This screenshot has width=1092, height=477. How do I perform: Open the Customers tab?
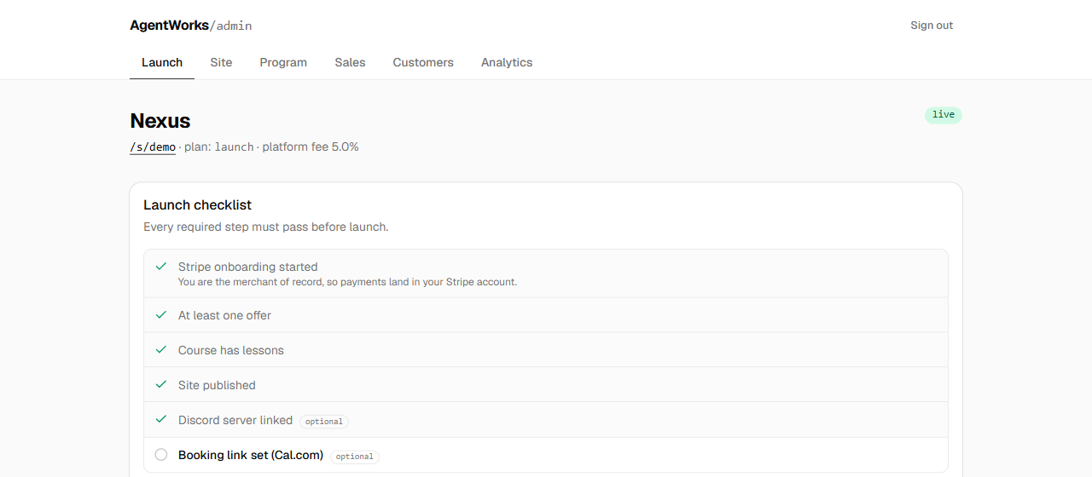click(x=423, y=62)
